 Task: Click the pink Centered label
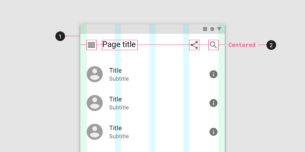[x=242, y=45]
